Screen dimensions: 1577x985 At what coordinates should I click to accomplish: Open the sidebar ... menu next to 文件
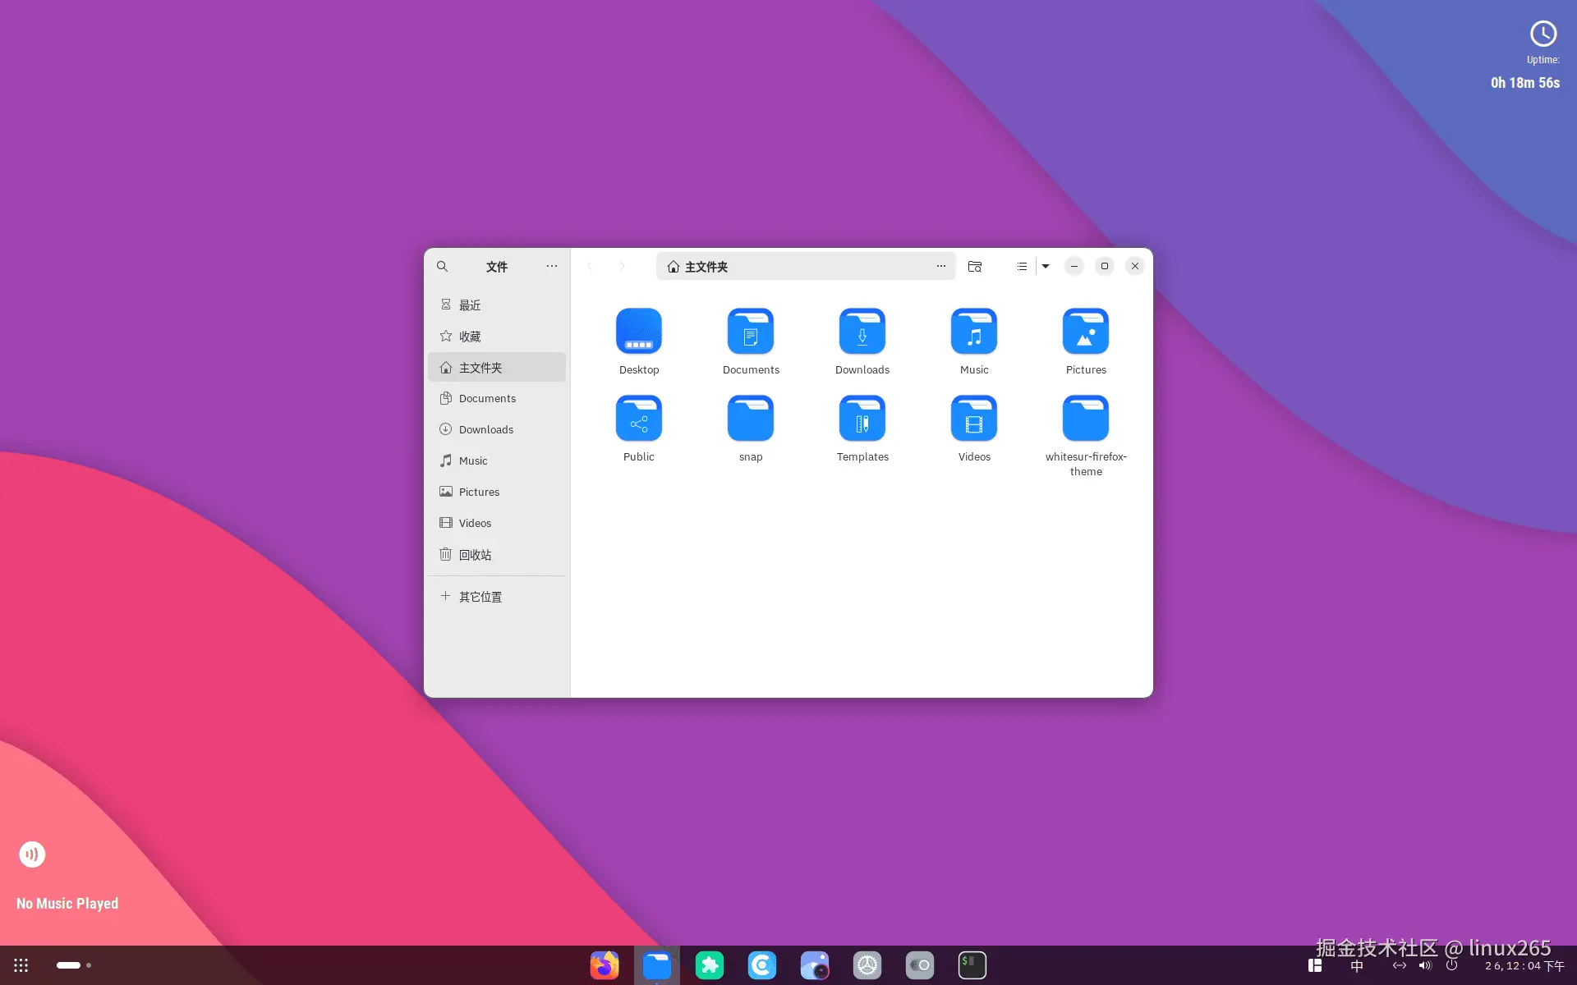coord(551,266)
